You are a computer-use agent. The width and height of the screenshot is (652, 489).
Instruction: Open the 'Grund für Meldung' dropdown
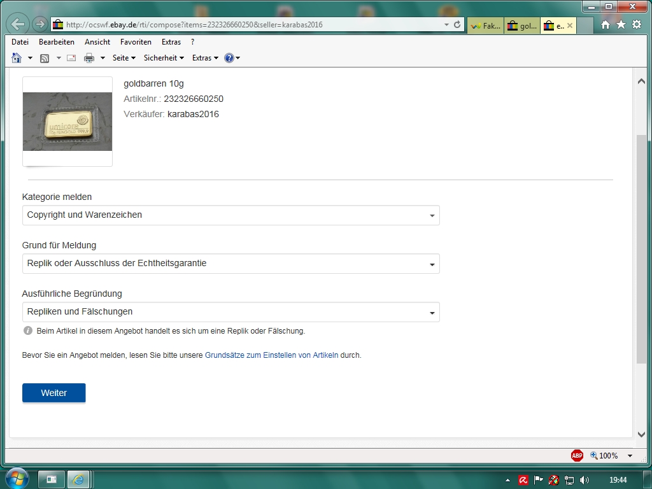click(x=230, y=263)
